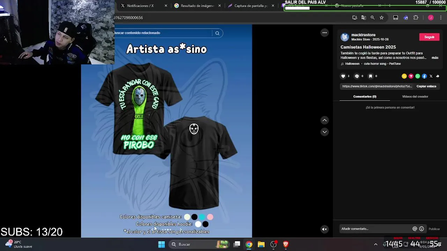Share the post on X
This screenshot has height=251, width=447.
point(431,76)
